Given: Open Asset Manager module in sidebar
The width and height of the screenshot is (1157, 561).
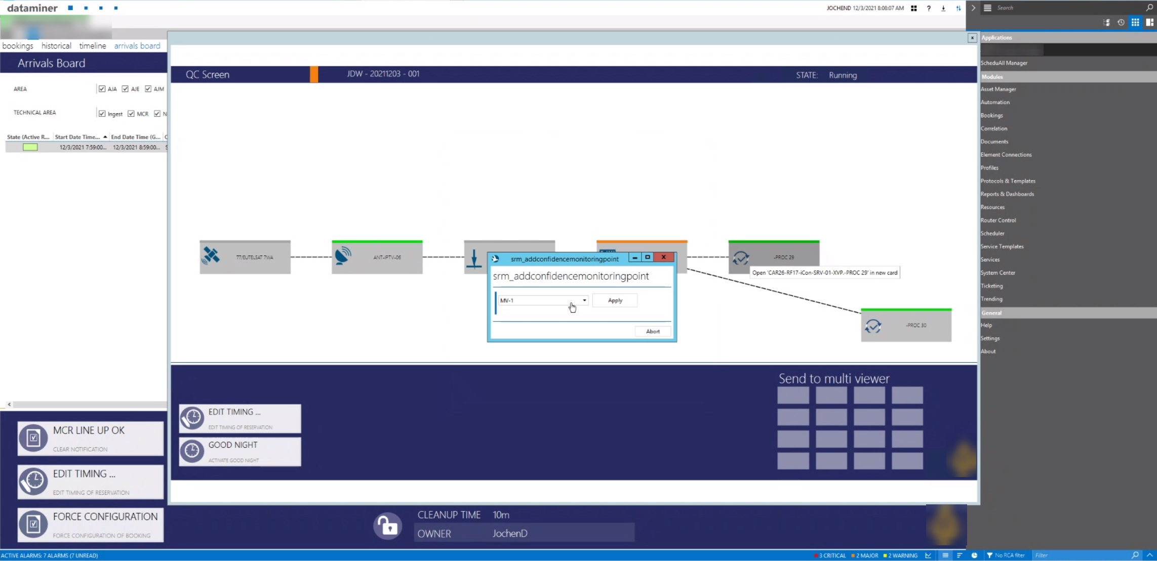Looking at the screenshot, I should click(x=998, y=90).
